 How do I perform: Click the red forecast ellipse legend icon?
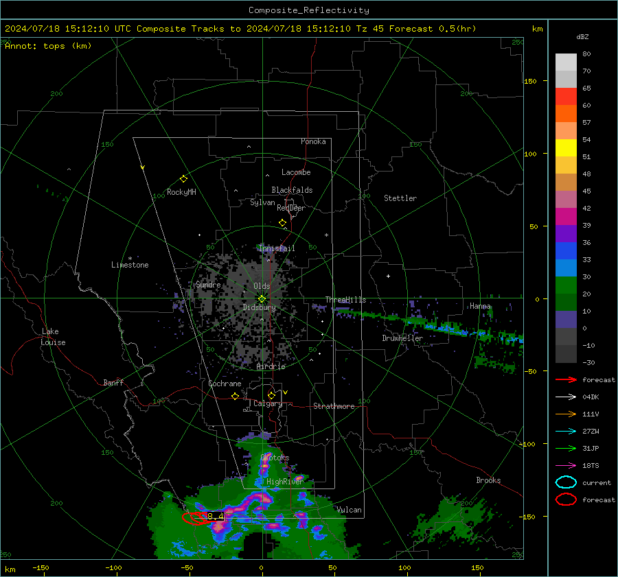pyautogui.click(x=566, y=499)
